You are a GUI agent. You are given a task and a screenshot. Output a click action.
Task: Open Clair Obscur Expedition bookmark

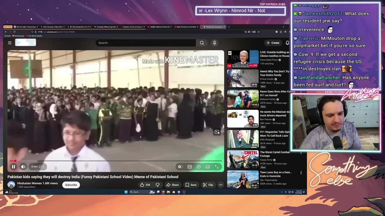(x=34, y=36)
